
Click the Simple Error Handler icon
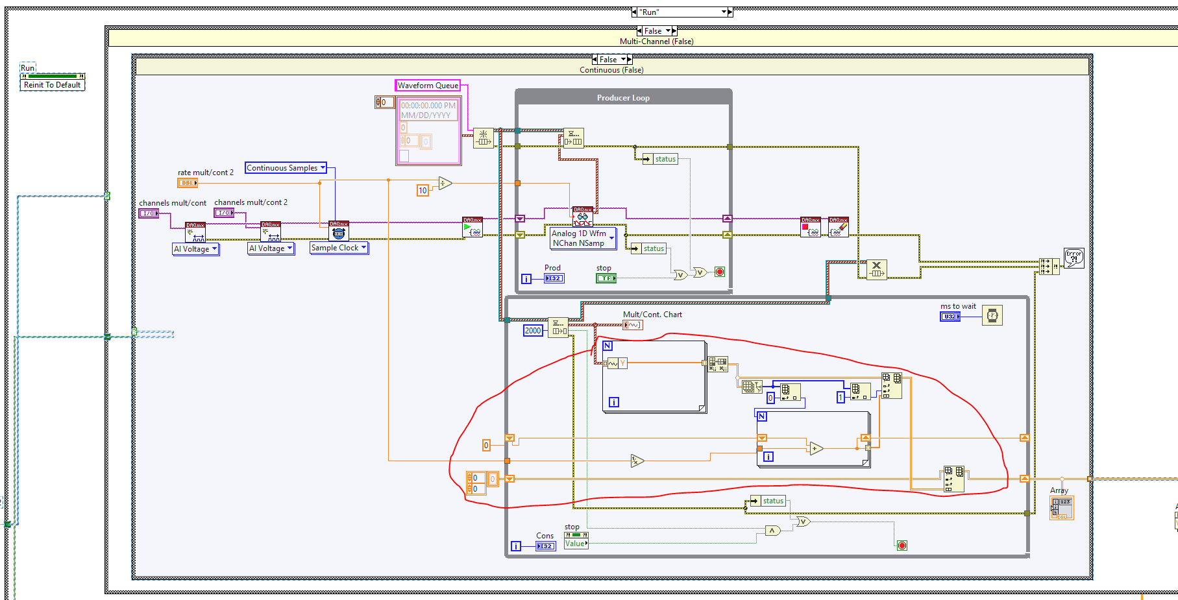1074,258
